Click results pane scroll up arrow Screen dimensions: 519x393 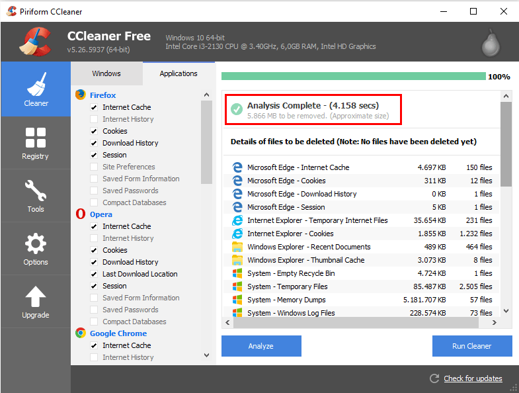[506, 96]
